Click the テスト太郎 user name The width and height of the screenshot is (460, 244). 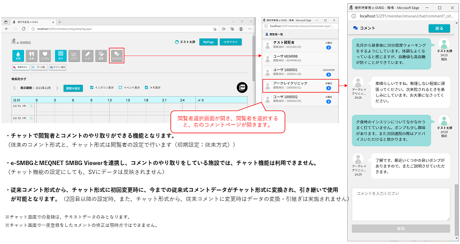pos(187,42)
